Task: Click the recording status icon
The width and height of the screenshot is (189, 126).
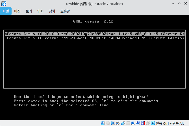Action: [x=138, y=123]
